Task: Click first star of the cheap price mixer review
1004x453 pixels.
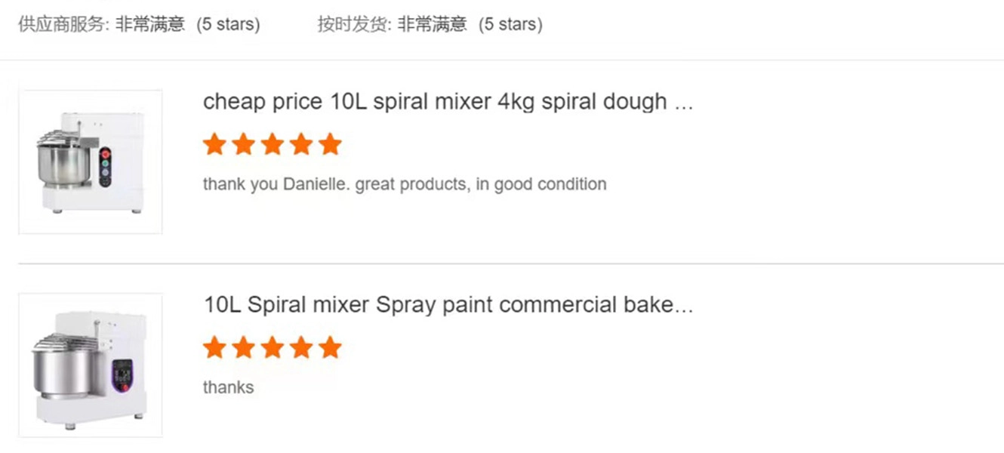Action: (214, 143)
